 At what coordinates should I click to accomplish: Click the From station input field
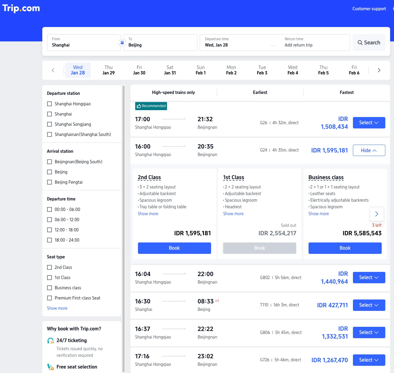84,43
